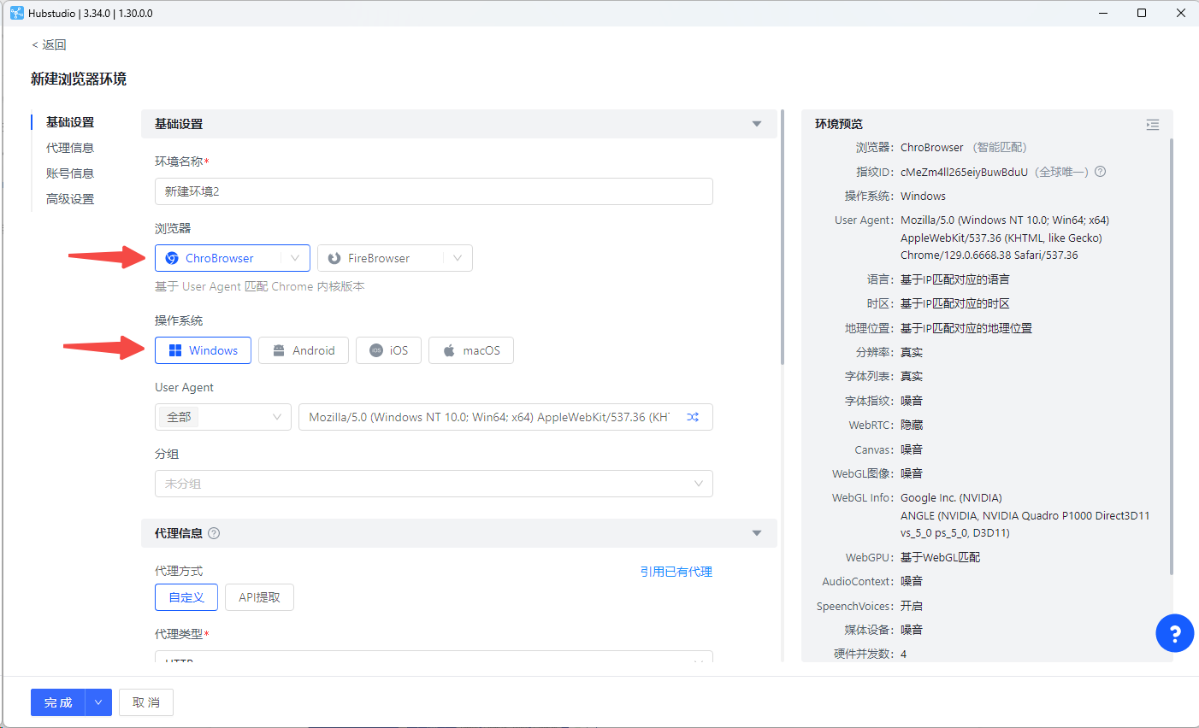The image size is (1199, 728).
Task: Collapse the 代理信息 section triangle
Action: [x=757, y=533]
